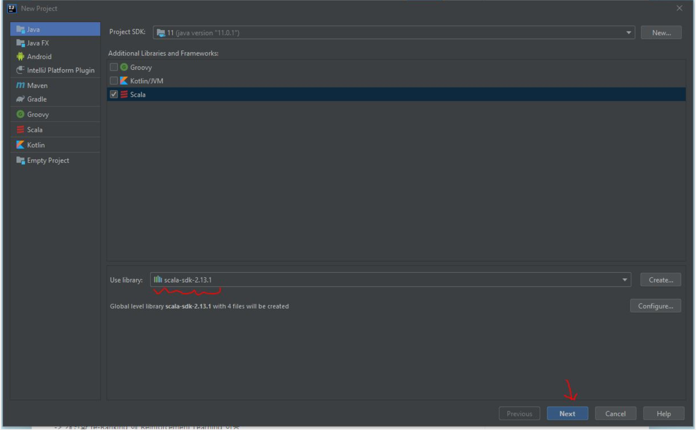696x430 pixels.
Task: Click the Scala row text in libraries list
Action: pos(138,94)
